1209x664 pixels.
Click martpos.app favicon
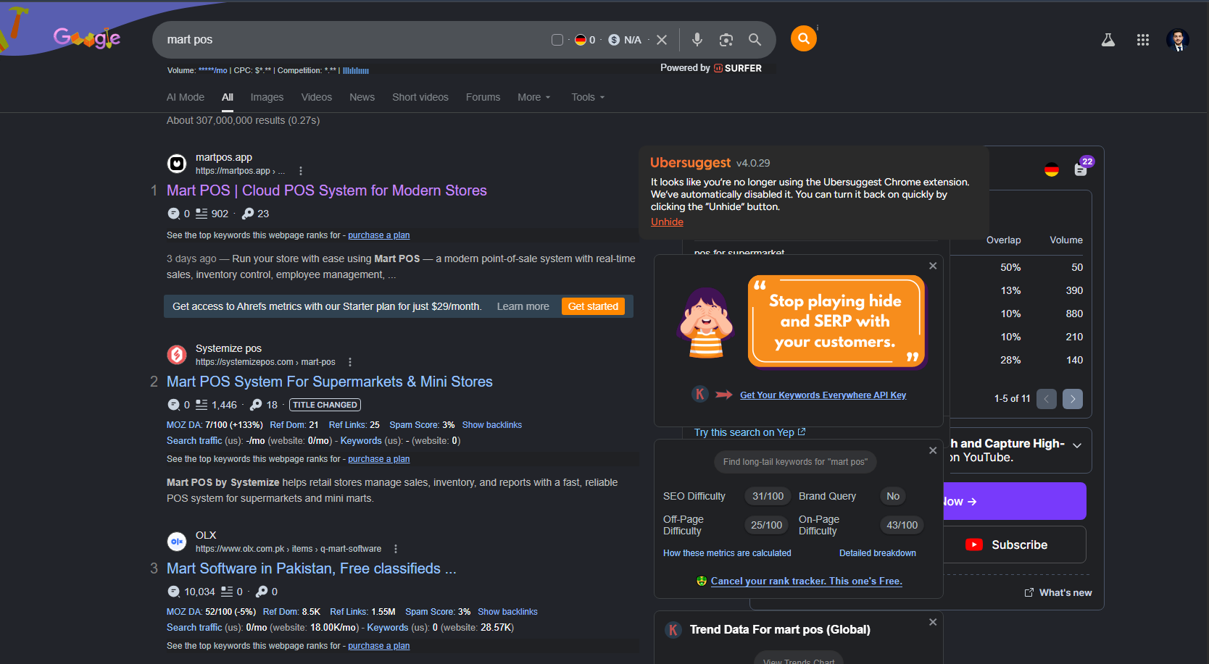point(177,164)
